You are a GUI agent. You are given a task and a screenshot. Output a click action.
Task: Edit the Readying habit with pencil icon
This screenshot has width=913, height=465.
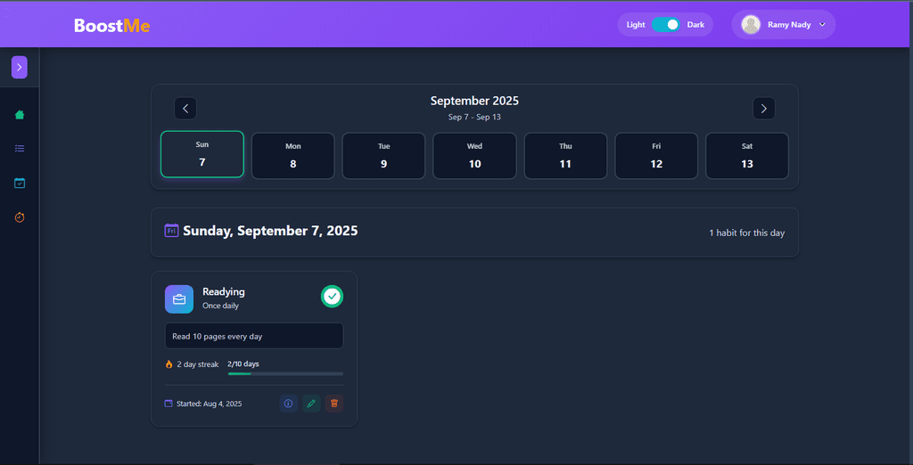pos(311,404)
